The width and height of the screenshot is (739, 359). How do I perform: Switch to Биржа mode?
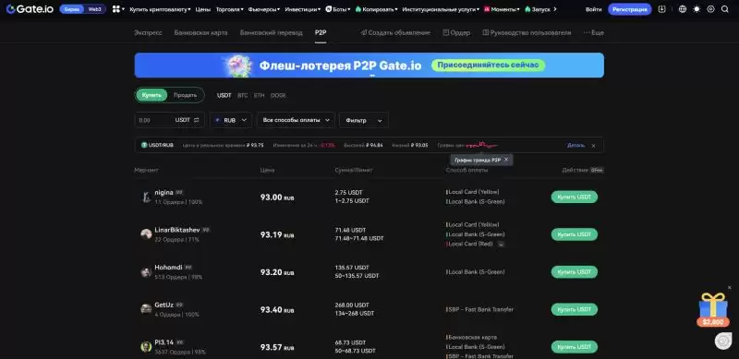tap(72, 9)
